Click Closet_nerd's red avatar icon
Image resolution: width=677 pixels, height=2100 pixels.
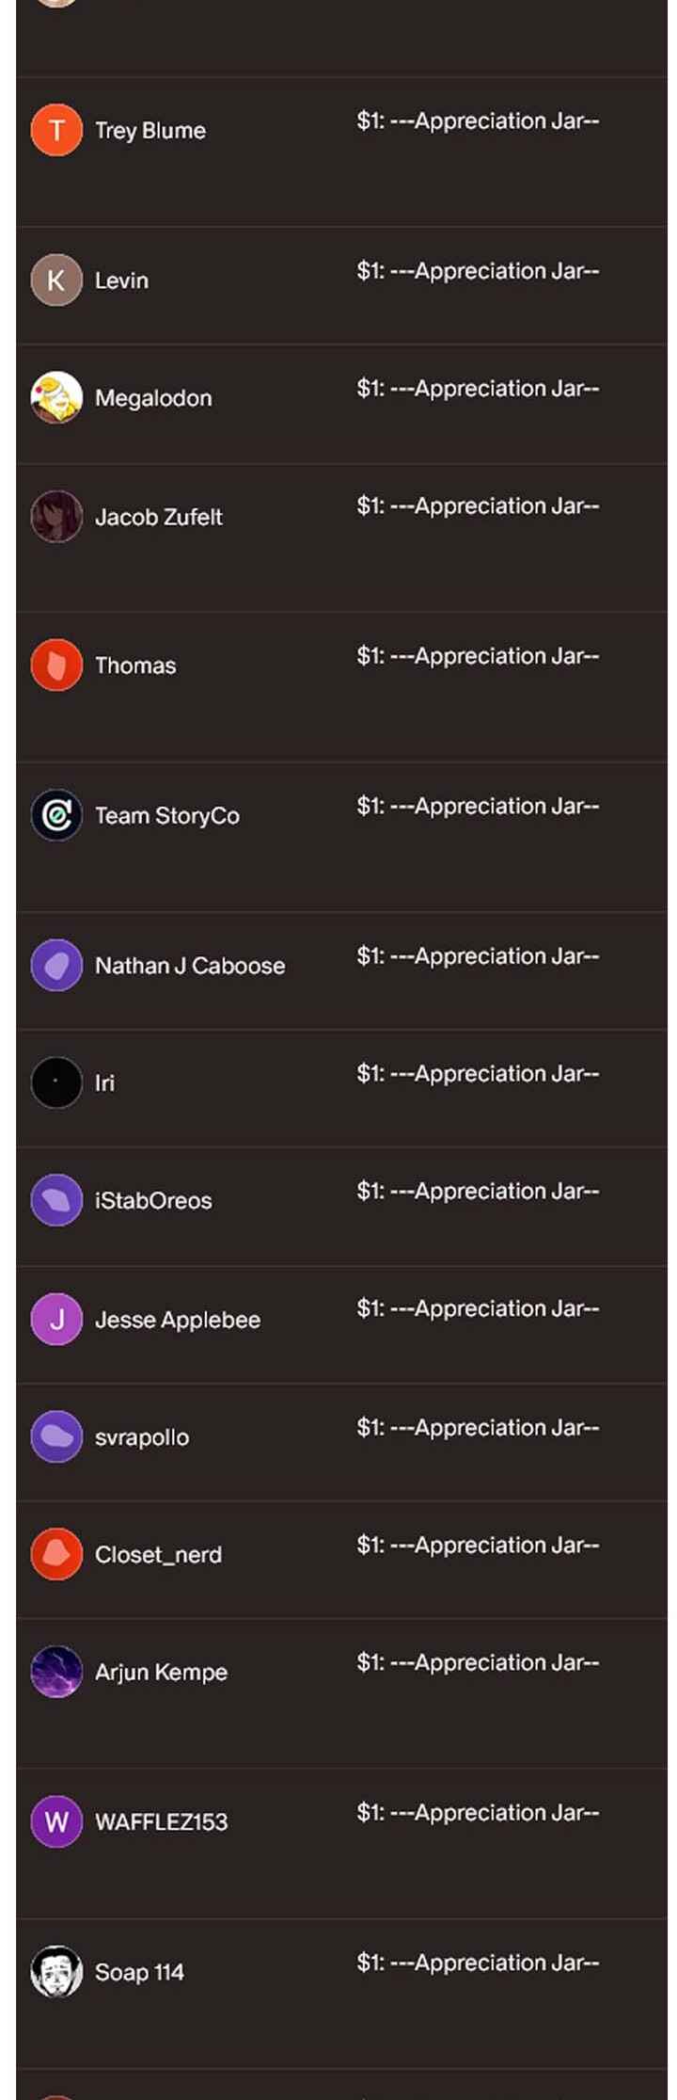pos(56,1554)
